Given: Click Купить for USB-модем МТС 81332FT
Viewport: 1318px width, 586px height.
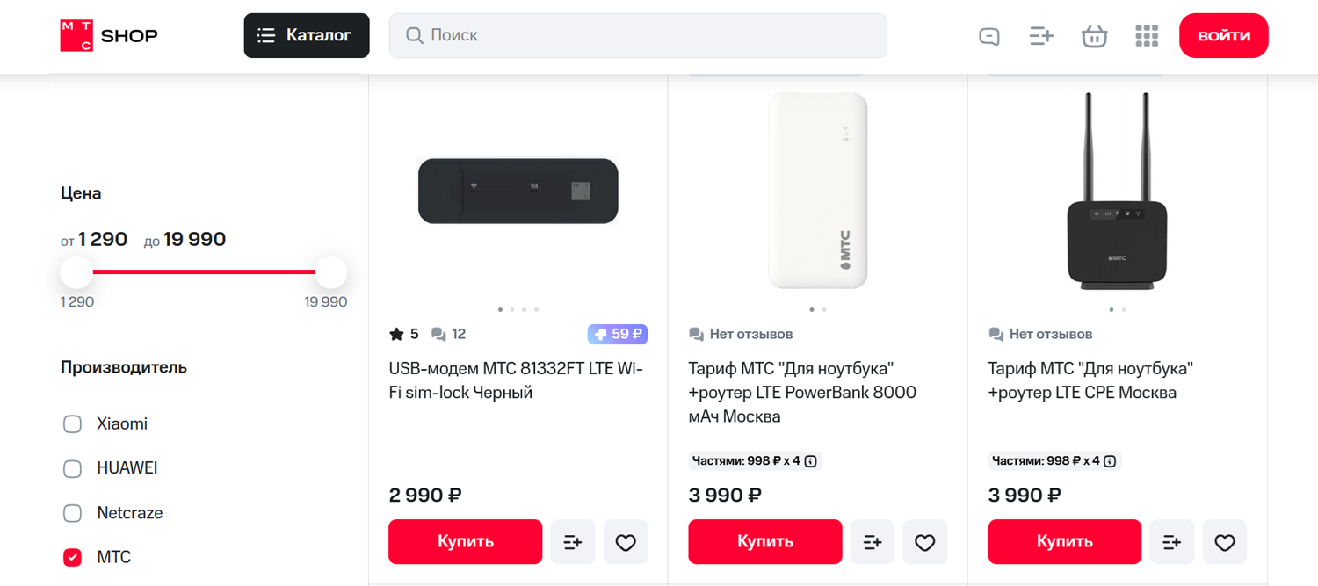Looking at the screenshot, I should click(465, 542).
